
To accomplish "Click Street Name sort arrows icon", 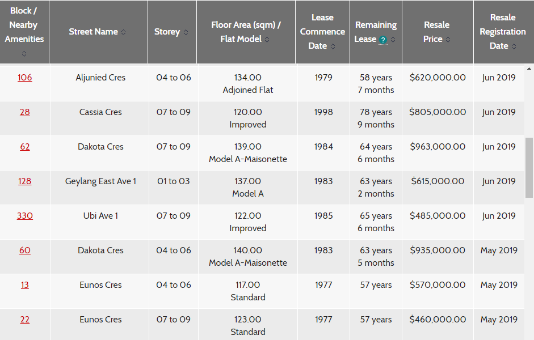I will (124, 32).
